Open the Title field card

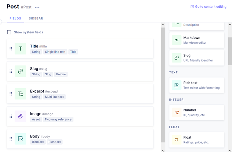coord(80,49)
